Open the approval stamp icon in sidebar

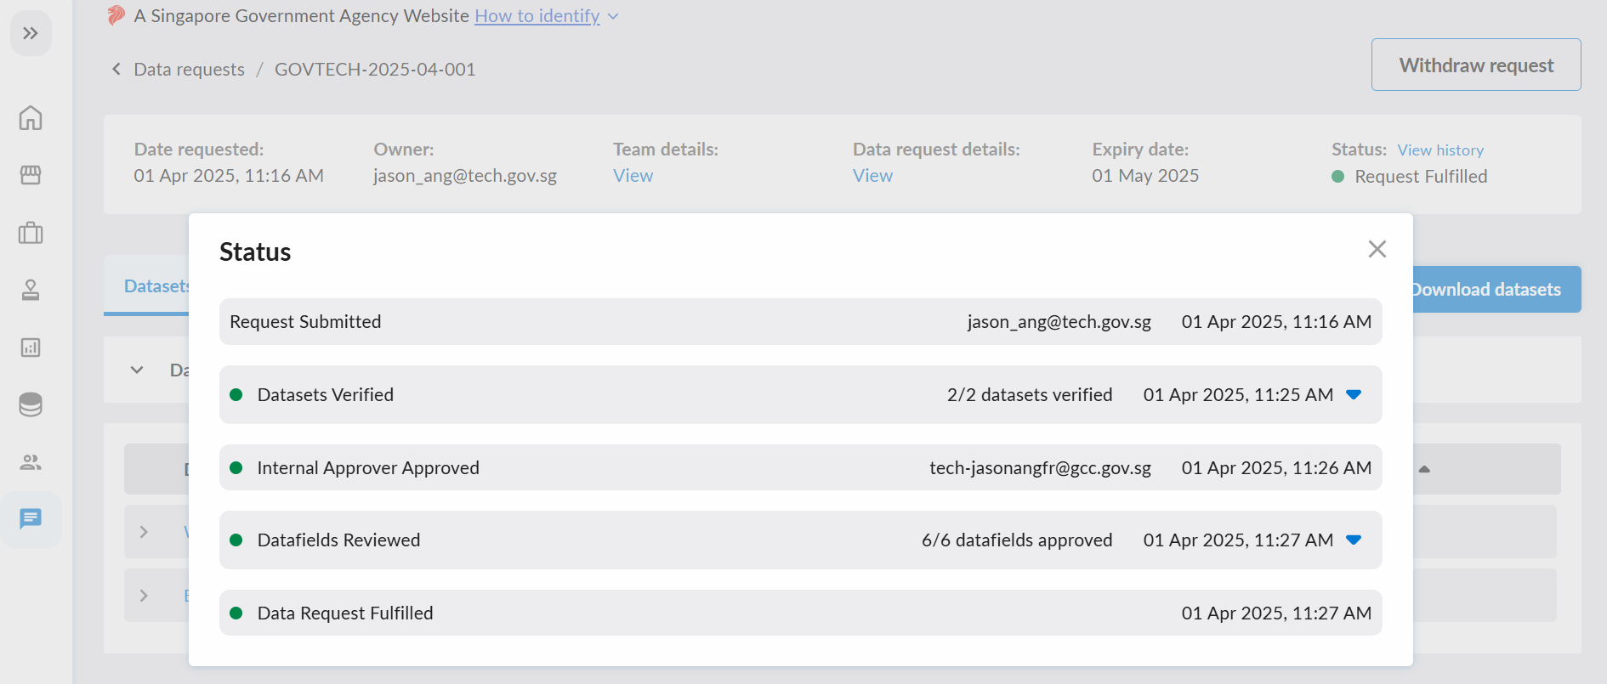[31, 290]
